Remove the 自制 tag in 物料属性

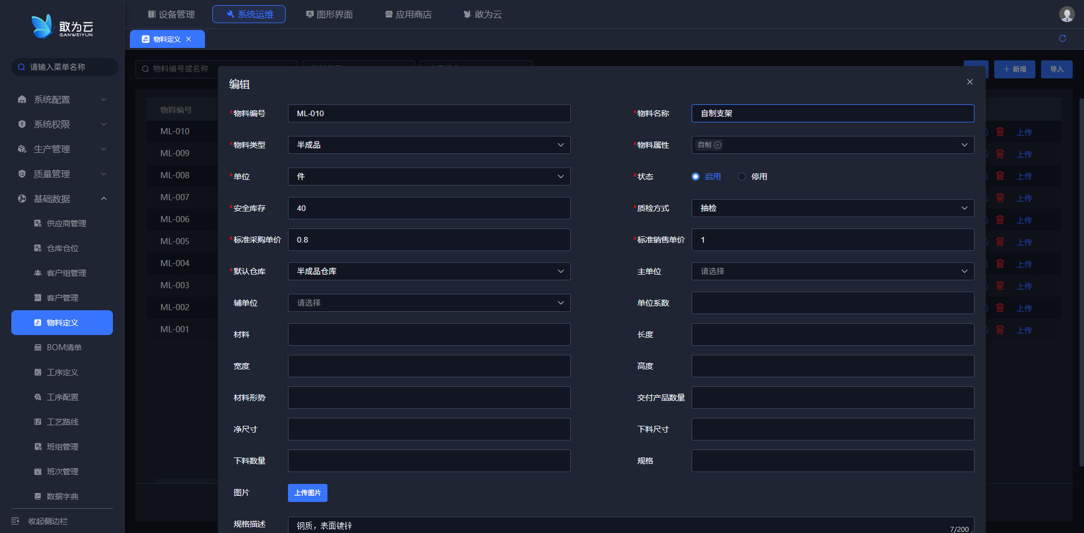click(x=718, y=145)
